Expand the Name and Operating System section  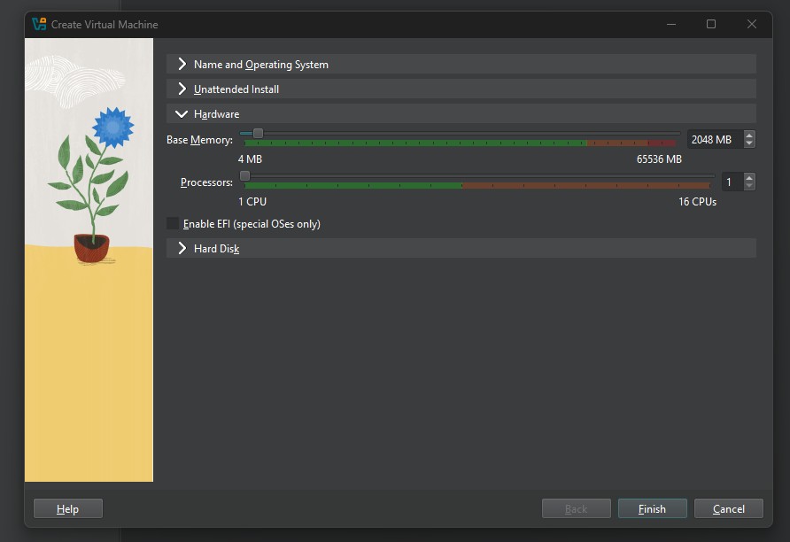tap(260, 65)
